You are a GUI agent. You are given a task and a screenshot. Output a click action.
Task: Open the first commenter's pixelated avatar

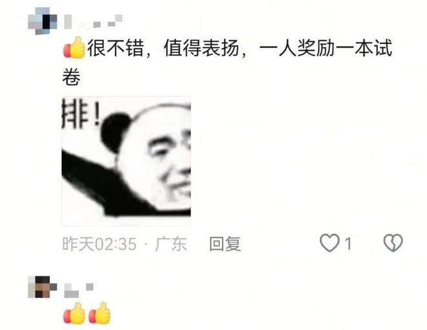[43, 21]
